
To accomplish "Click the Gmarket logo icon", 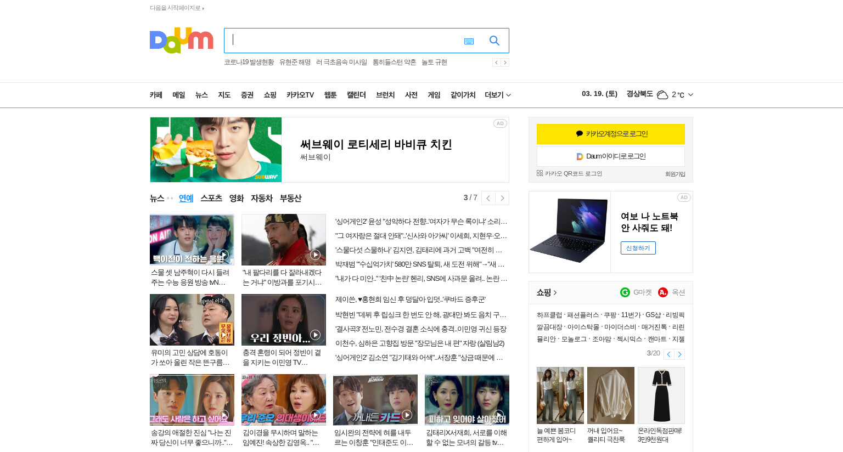I will (x=625, y=292).
